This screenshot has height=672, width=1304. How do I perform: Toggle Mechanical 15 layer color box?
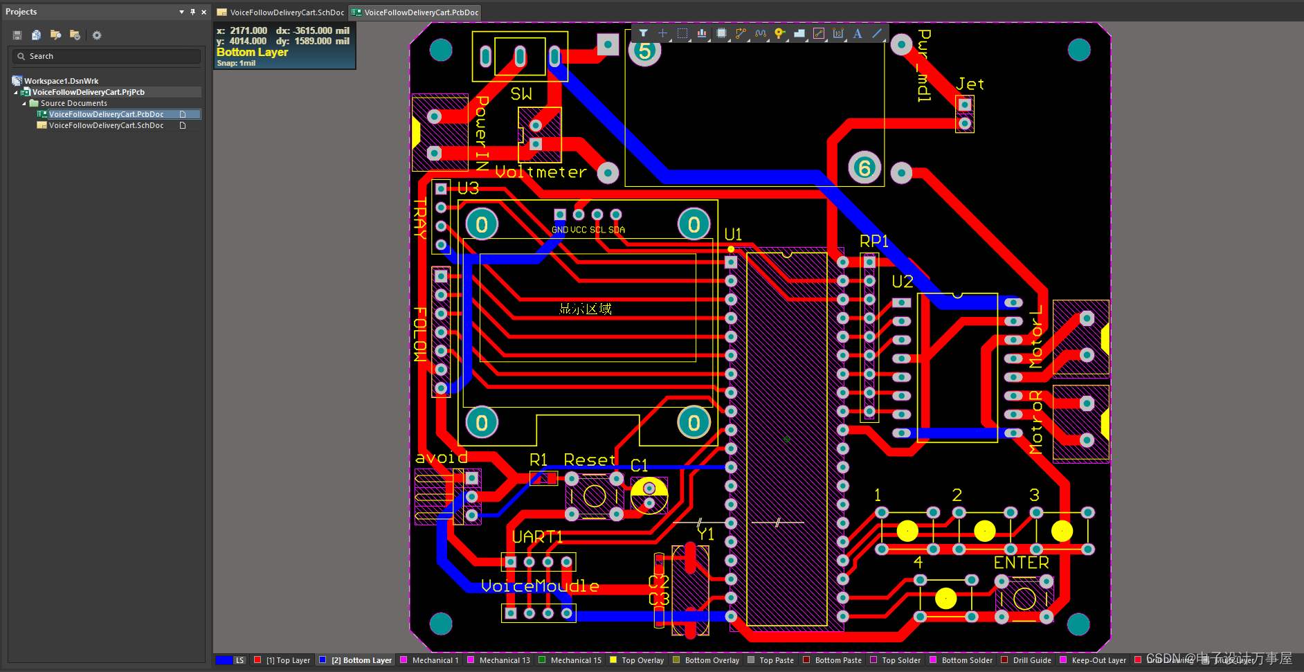(x=542, y=660)
